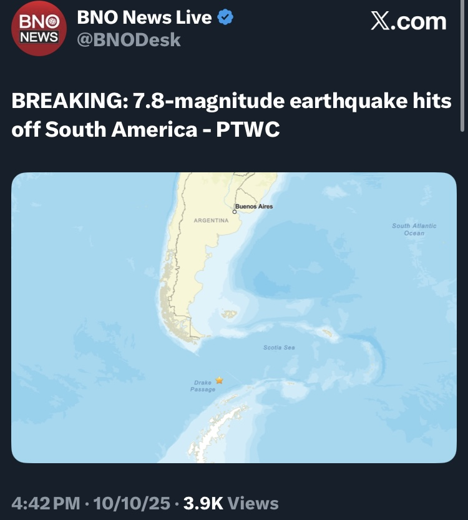468x520 pixels.
Task: Click the South Atlantic Ocean label
Action: (414, 229)
